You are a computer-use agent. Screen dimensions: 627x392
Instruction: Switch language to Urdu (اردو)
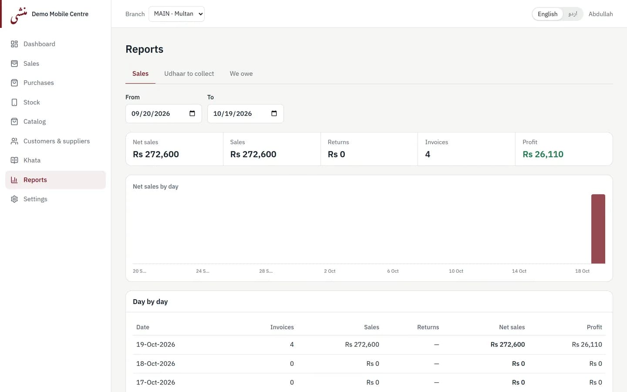573,14
